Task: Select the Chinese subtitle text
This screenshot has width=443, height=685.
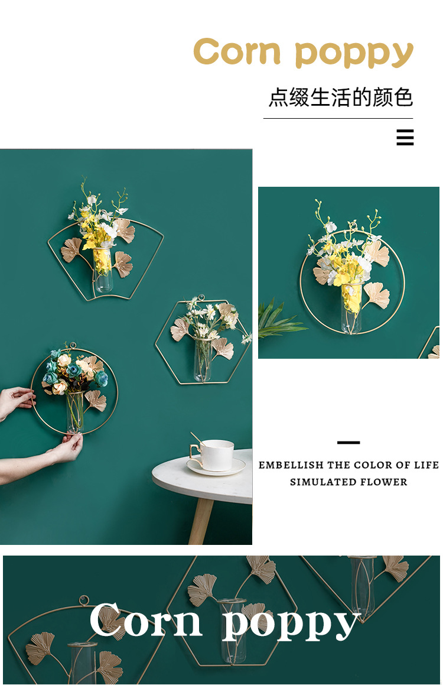Action: click(340, 97)
